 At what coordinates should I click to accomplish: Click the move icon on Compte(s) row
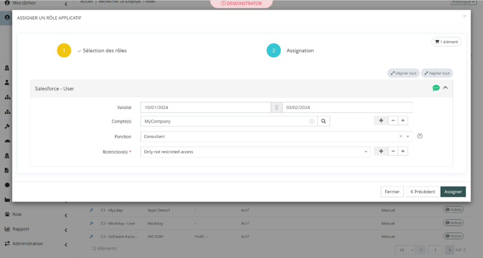coord(381,121)
